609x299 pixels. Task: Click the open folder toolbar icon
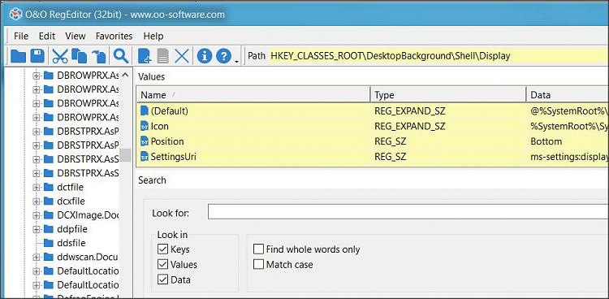(18, 56)
